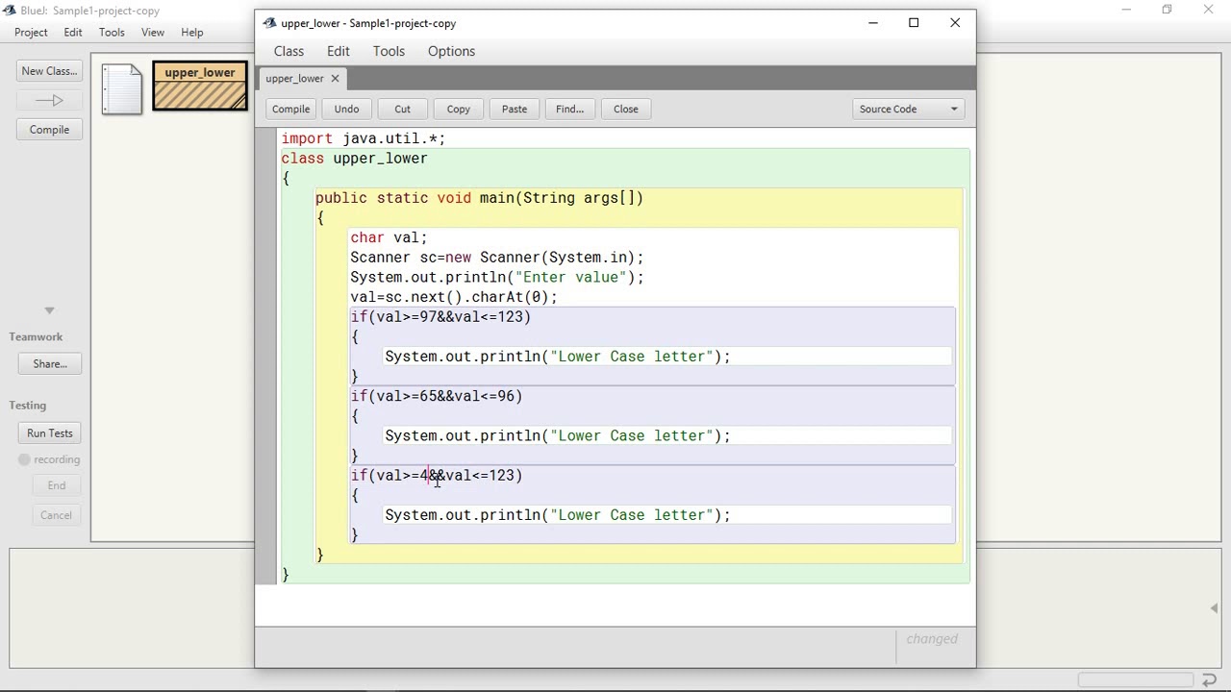
Task: Click the if(val>=97&&val<=123) line
Action: click(x=440, y=317)
